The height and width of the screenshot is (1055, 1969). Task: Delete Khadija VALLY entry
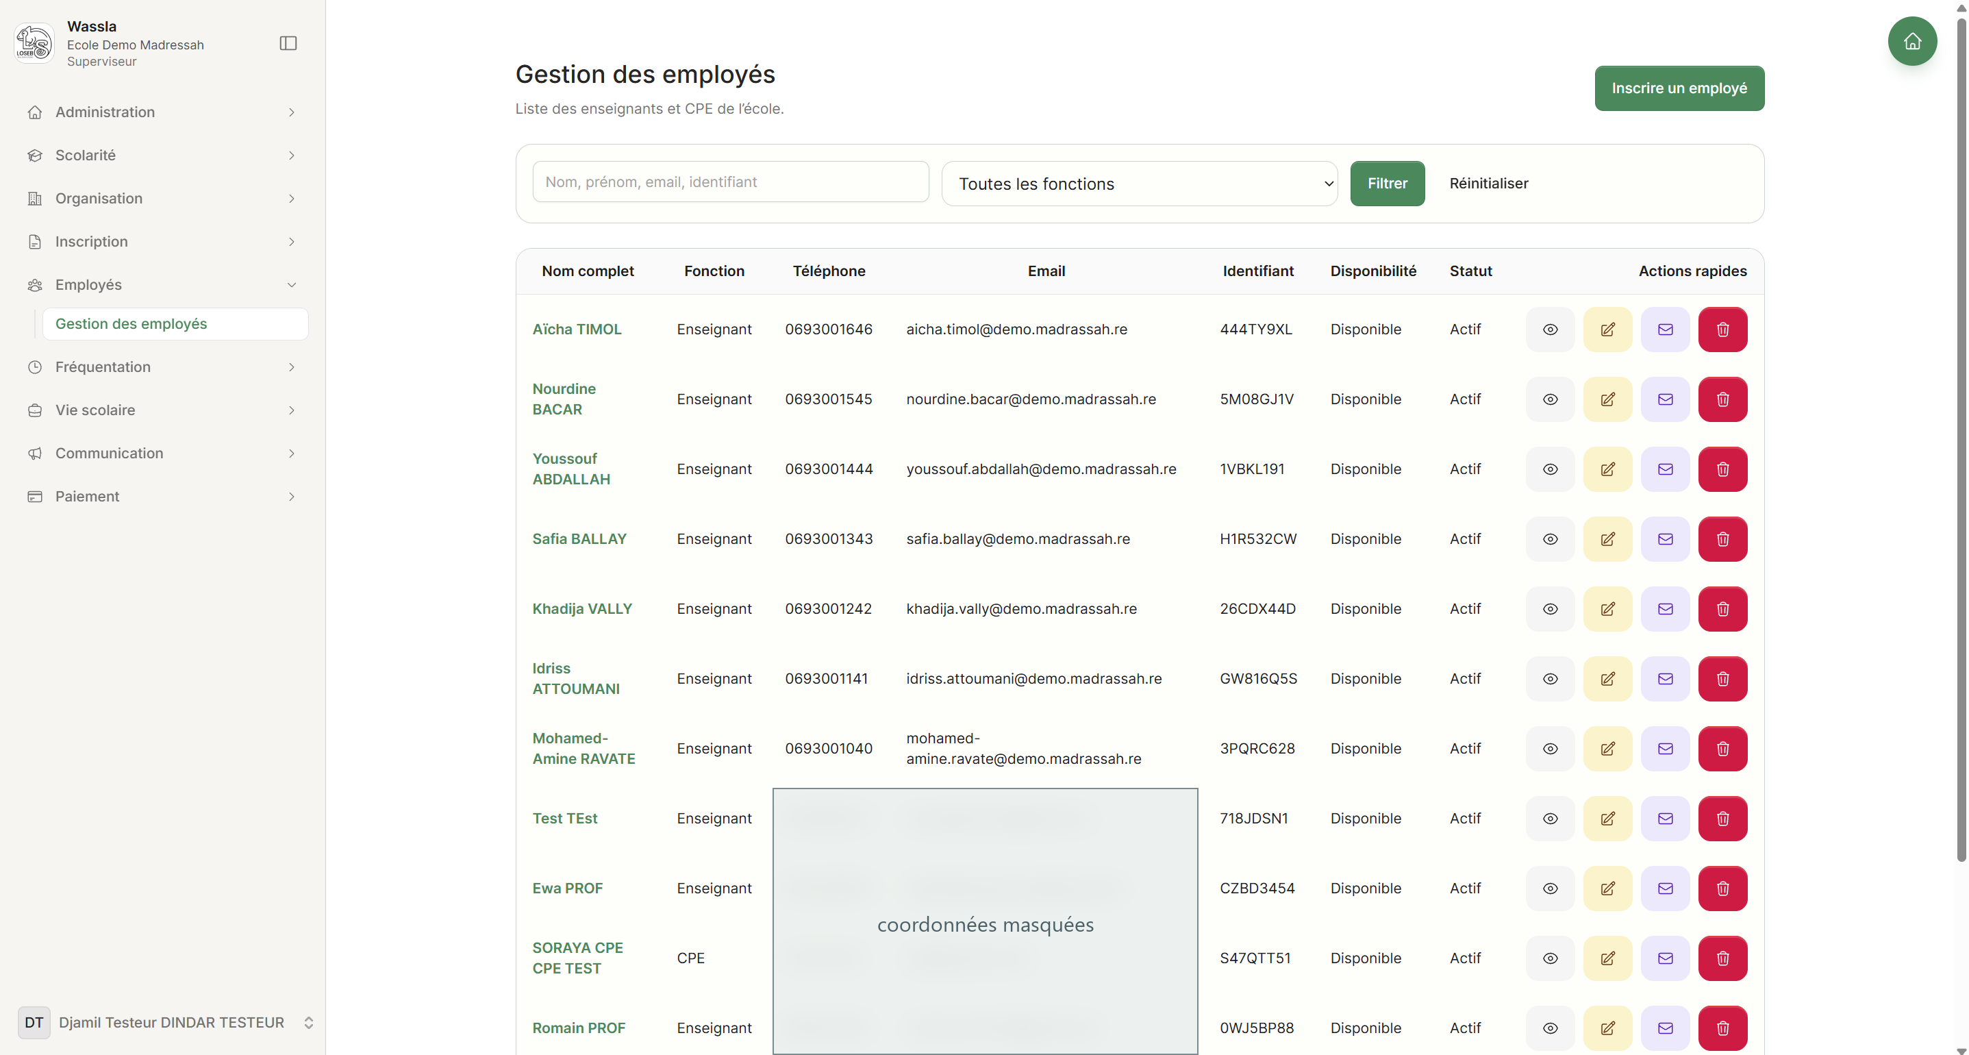[1722, 609]
